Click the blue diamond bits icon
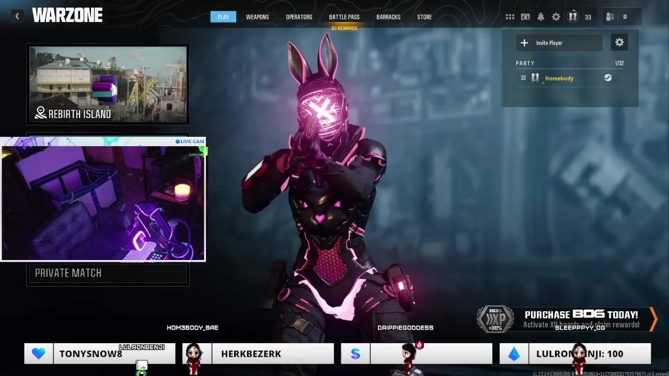Image resolution: width=669 pixels, height=376 pixels. (x=514, y=354)
